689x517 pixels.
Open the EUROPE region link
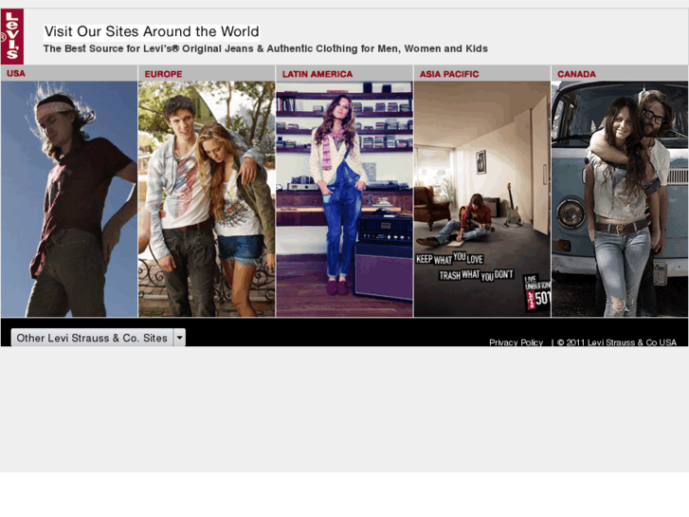click(x=163, y=74)
